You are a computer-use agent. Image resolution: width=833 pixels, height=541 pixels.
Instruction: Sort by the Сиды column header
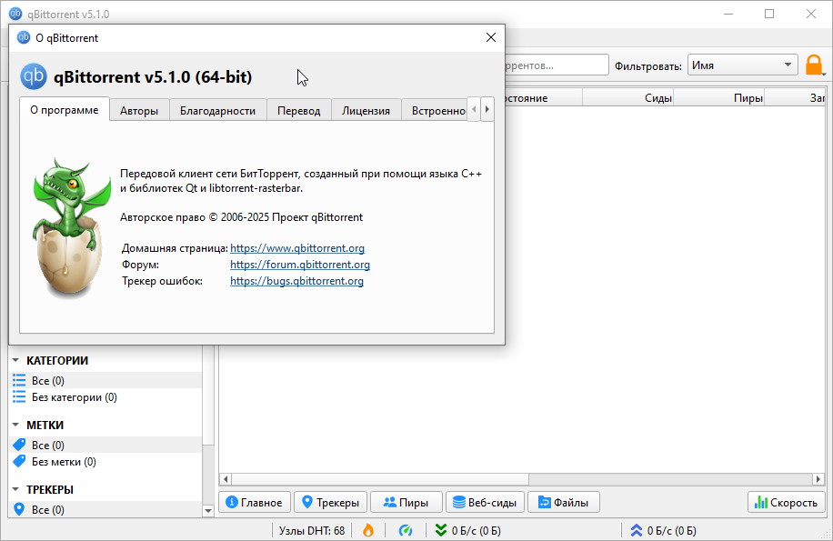tap(628, 97)
